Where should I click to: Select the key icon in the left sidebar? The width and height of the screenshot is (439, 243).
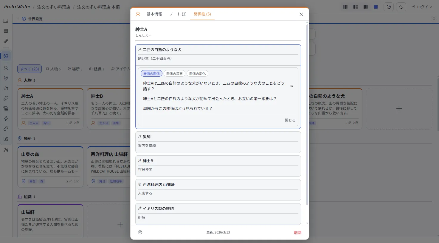(x=6, y=98)
